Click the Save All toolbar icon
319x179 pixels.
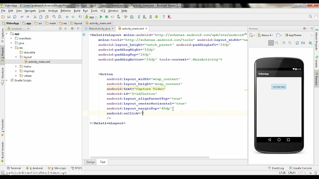tap(9, 17)
